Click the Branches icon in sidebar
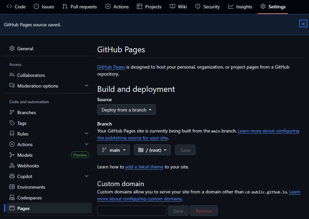309x219 pixels. 12,112
